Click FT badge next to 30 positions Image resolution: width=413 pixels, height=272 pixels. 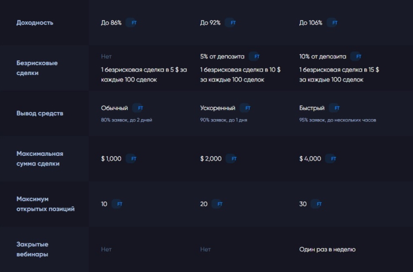click(319, 204)
